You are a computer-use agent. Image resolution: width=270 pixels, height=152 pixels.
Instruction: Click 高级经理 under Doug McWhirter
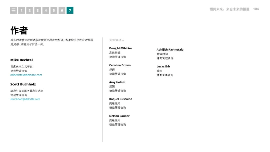point(115,53)
